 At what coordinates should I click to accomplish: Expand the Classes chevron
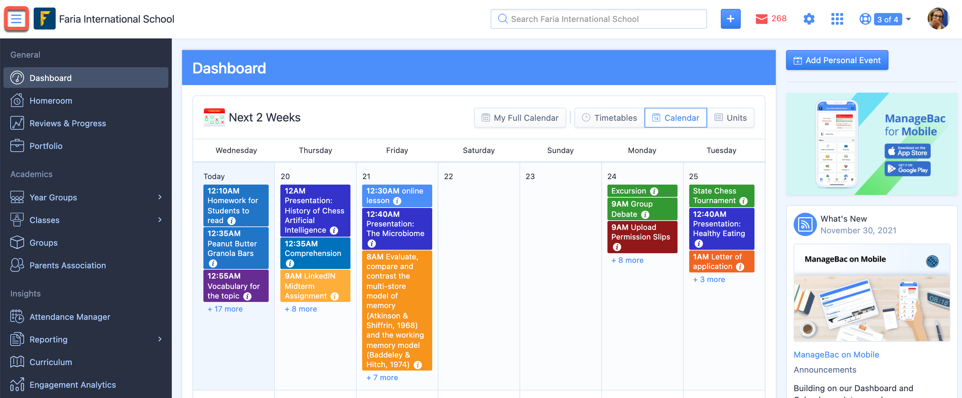[x=160, y=220]
